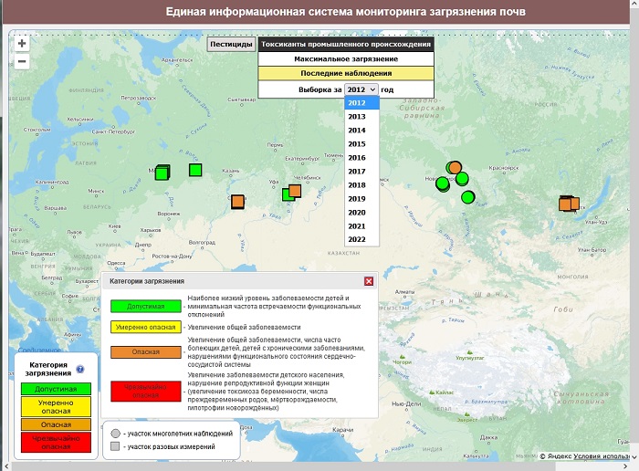Click Алматы city label on map
The width and height of the screenshot is (639, 471).
404,292
